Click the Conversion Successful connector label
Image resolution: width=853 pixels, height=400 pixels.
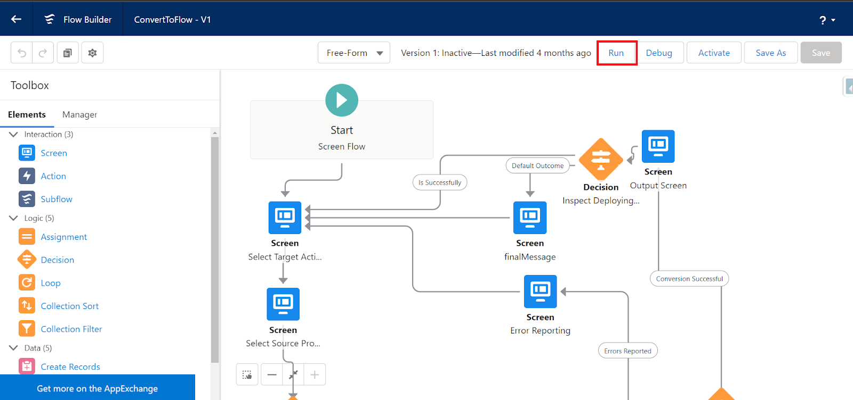click(x=689, y=279)
